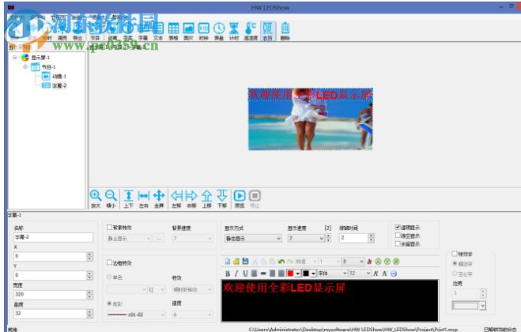The height and width of the screenshot is (332, 521).
Task: Click the width (宽度) field showing 320
Action: point(50,294)
